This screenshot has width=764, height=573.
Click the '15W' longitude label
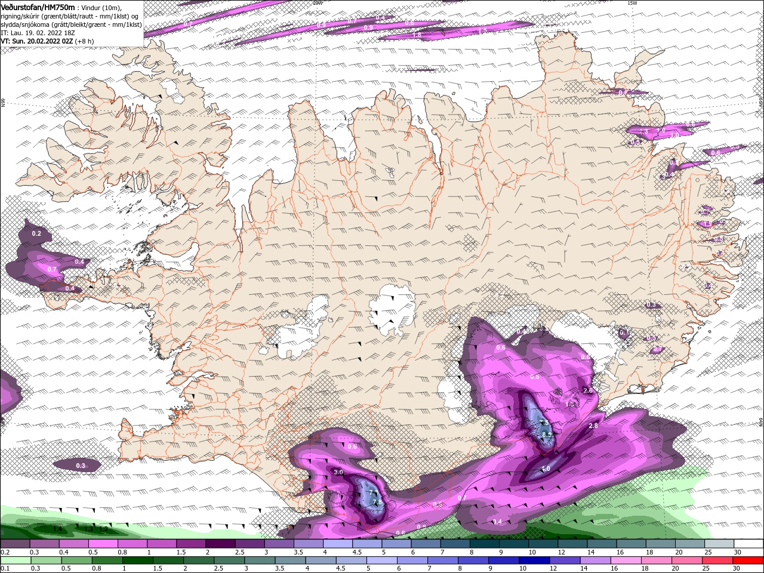pos(632,2)
